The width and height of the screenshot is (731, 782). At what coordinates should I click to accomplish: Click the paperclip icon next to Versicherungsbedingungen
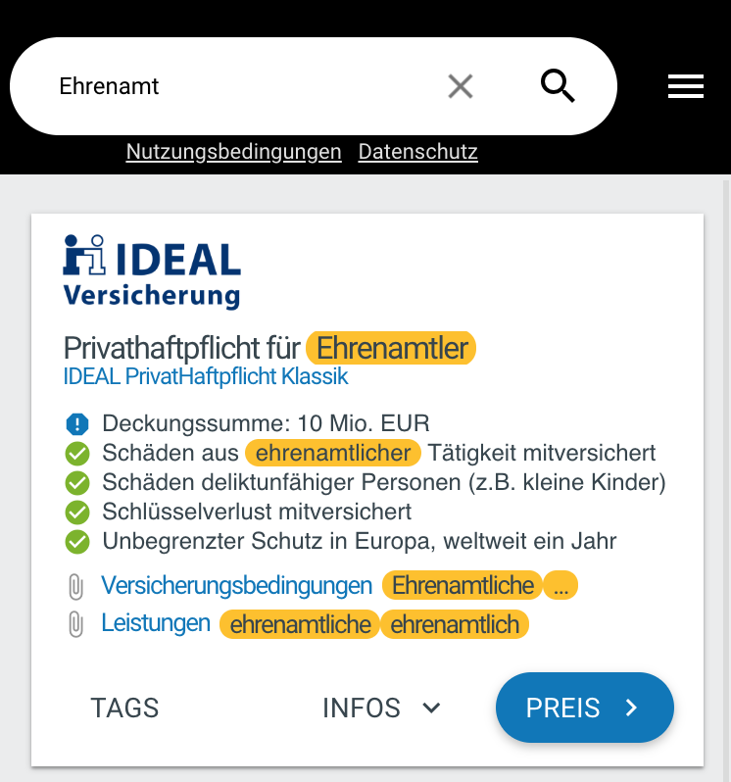point(75,586)
